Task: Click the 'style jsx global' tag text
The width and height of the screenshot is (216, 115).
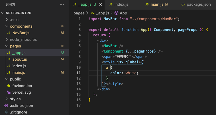Action: pos(121,62)
